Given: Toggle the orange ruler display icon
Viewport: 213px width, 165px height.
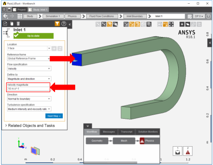Looking at the screenshot, I should pyautogui.click(x=165, y=24).
